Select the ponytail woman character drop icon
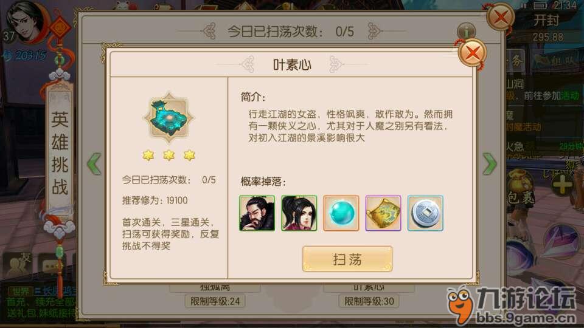 [x=299, y=213]
